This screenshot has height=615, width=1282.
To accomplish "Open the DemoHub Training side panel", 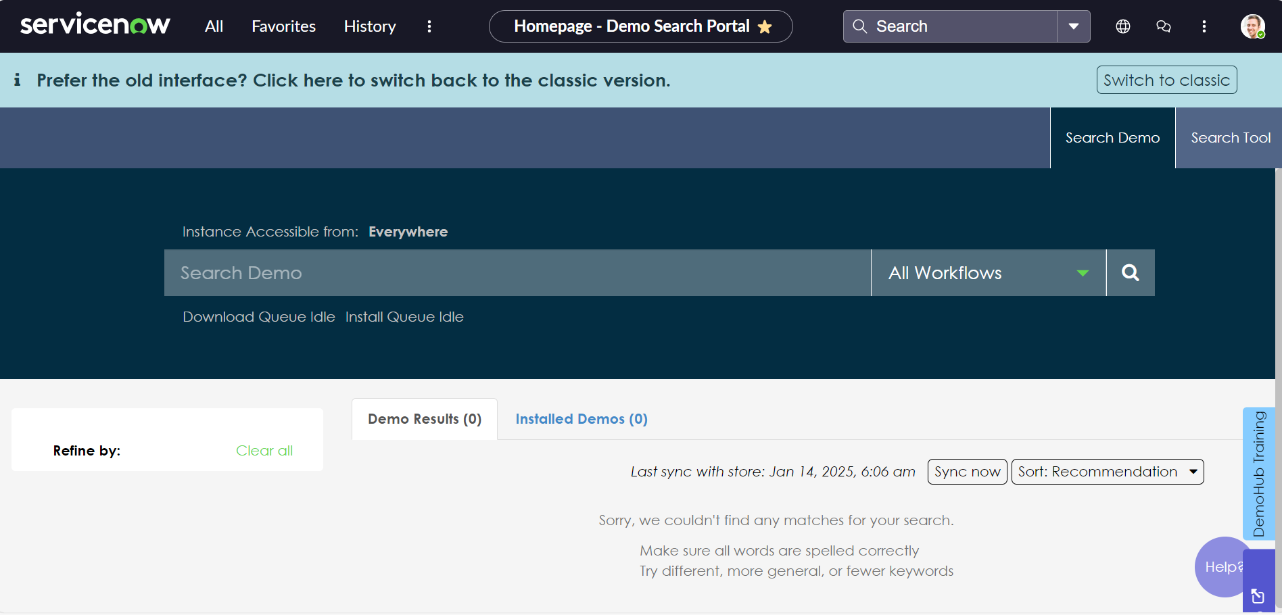I will pyautogui.click(x=1258, y=473).
